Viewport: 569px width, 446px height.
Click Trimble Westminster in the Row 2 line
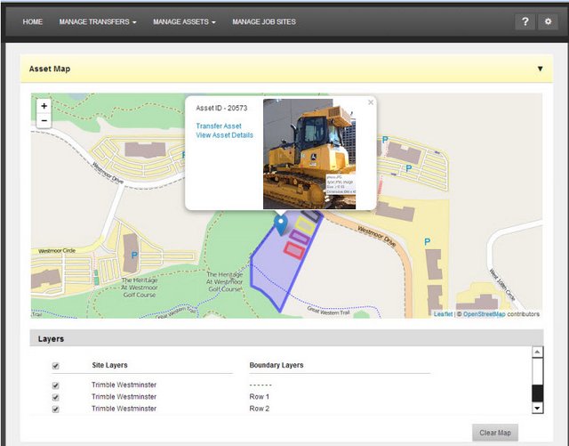click(124, 409)
